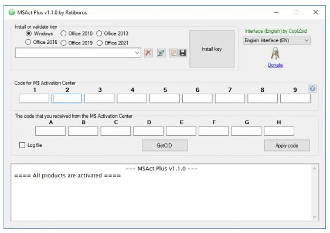330x233 pixels.
Task: Click activation code field 5
Action: tap(165, 98)
